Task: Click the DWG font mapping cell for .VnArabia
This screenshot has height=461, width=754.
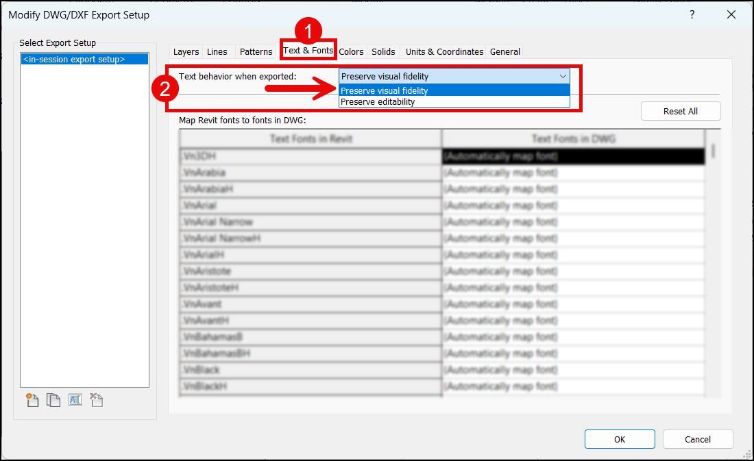Action: click(x=573, y=173)
